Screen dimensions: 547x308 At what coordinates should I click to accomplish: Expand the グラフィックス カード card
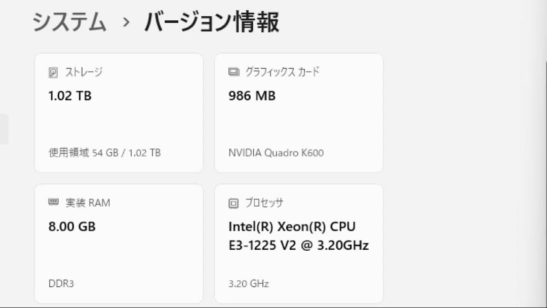tap(299, 112)
